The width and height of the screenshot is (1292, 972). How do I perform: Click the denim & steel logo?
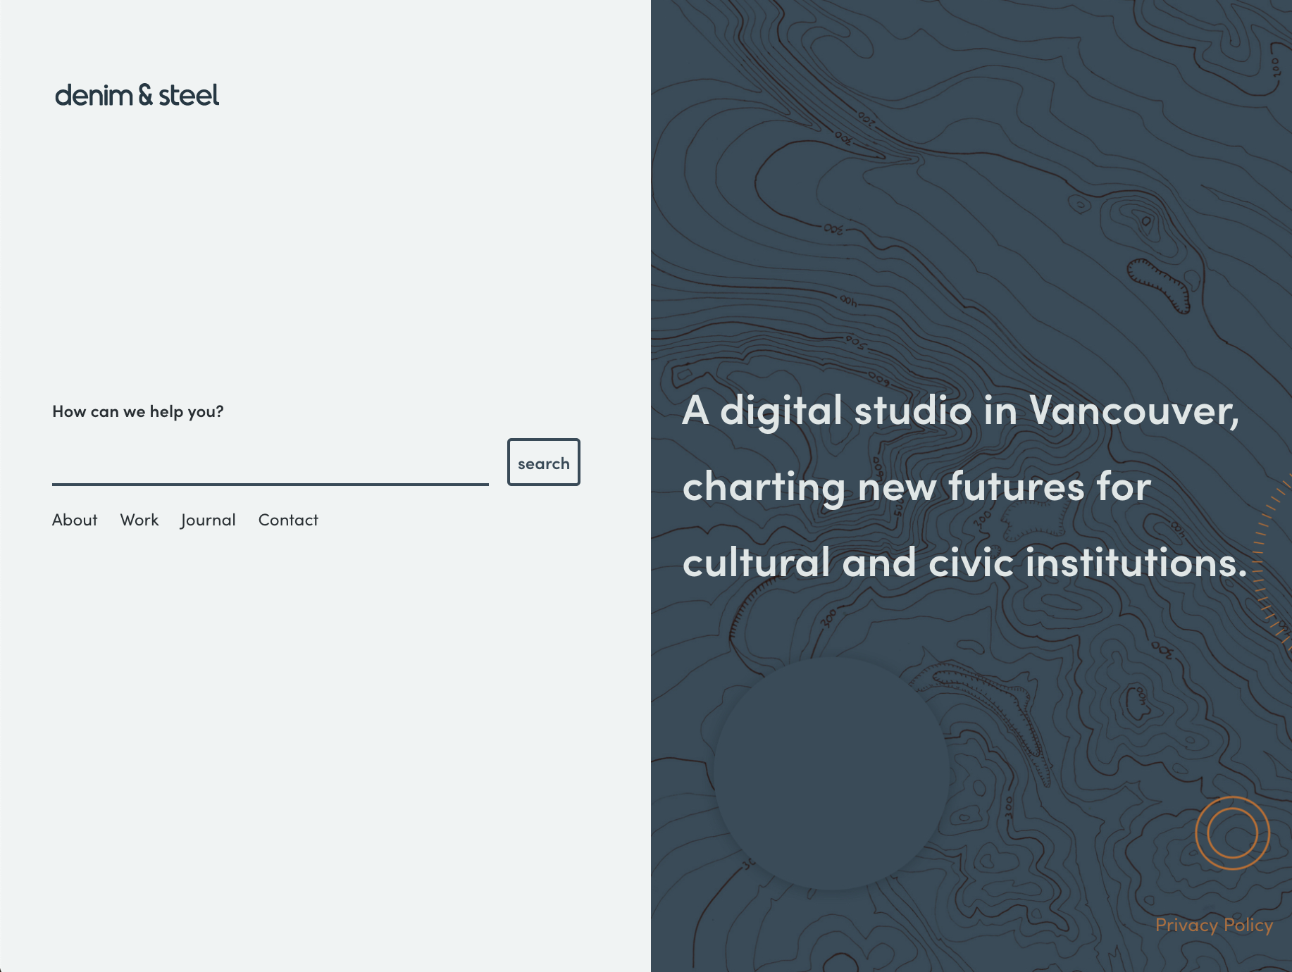[137, 95]
